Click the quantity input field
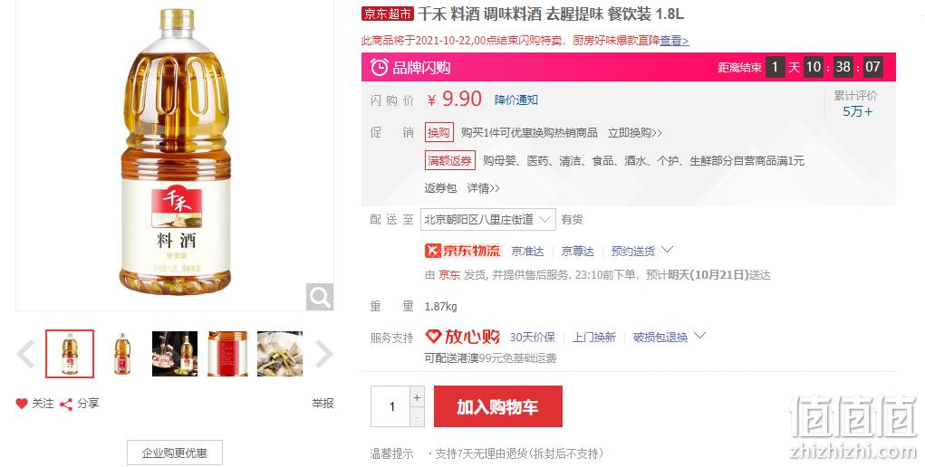925x467 pixels. coord(390,406)
